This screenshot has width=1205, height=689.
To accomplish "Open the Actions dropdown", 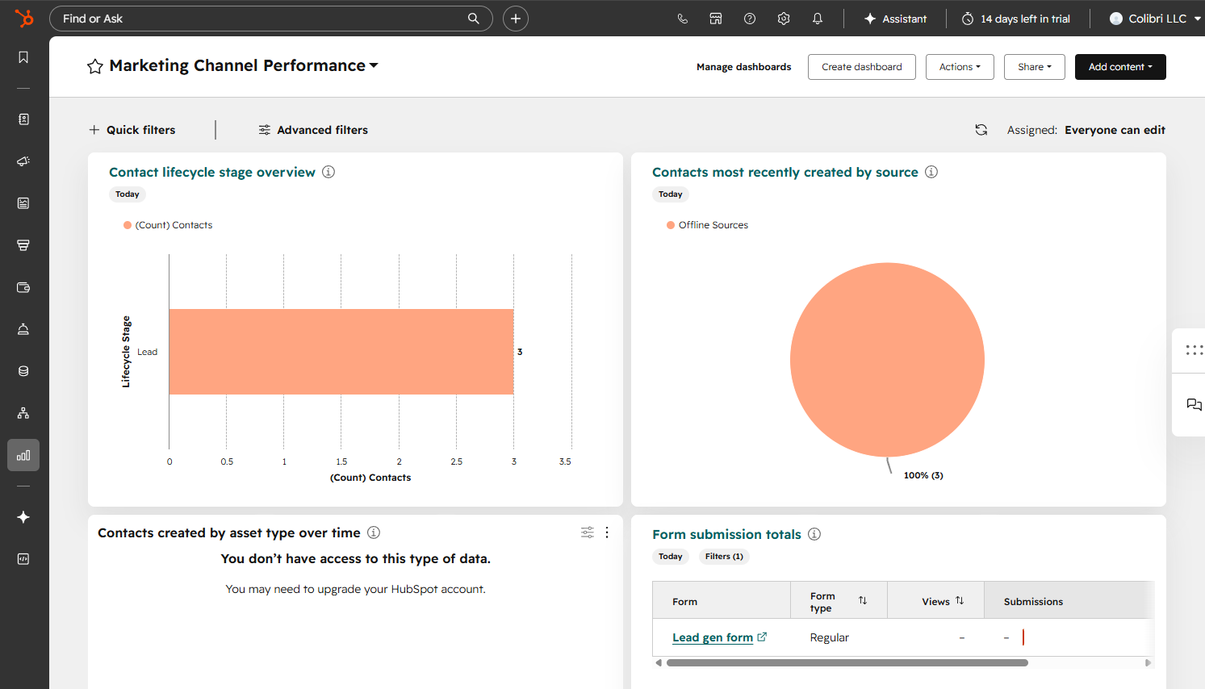I will 960,67.
